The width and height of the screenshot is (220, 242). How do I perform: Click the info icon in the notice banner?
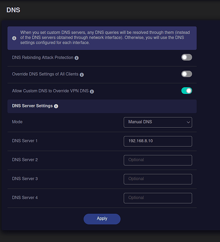click(14, 38)
